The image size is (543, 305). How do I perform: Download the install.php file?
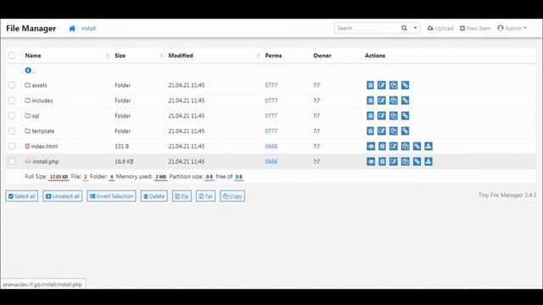pyautogui.click(x=428, y=162)
